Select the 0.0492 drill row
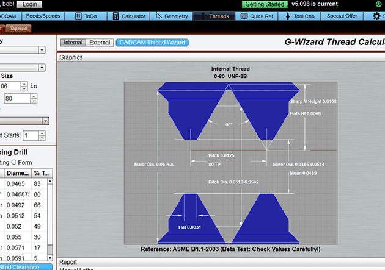The width and height of the screenshot is (385, 270). click(x=23, y=205)
